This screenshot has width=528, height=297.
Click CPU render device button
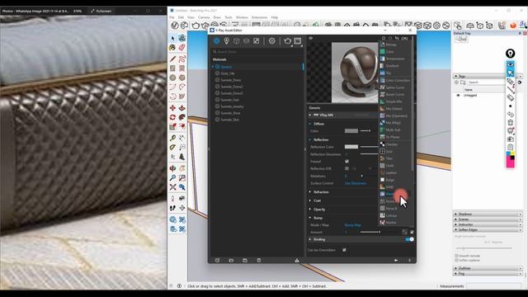coord(404,38)
